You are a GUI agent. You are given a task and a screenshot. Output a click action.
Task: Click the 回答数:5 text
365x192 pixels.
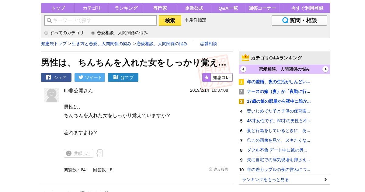pos(103,170)
